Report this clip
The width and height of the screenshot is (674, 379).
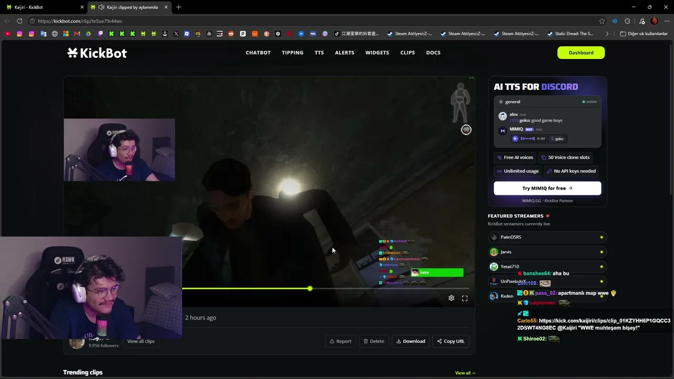[x=340, y=341]
